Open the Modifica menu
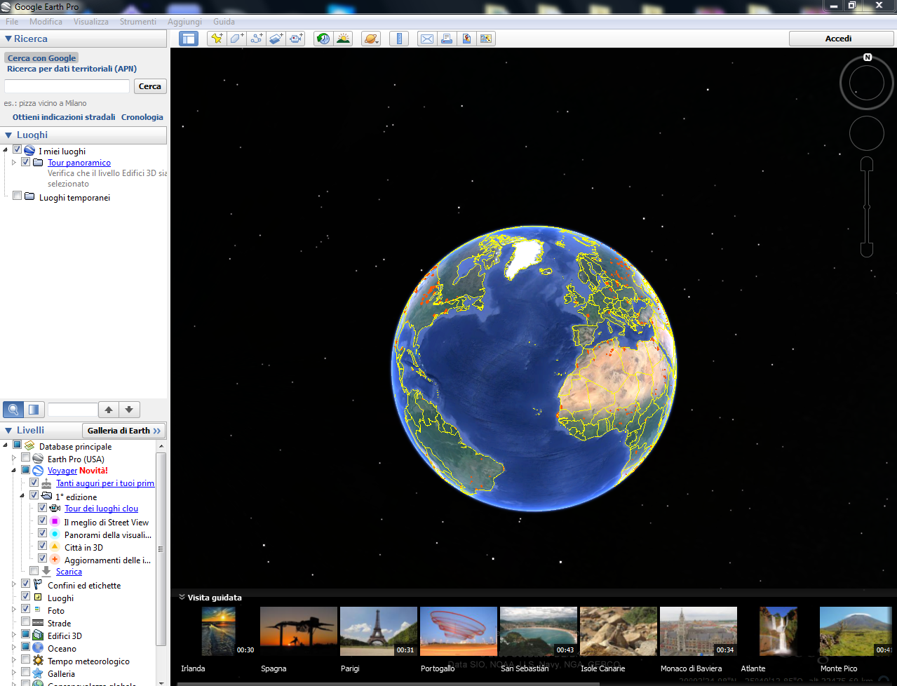Screen dimensions: 897x686 (x=46, y=22)
